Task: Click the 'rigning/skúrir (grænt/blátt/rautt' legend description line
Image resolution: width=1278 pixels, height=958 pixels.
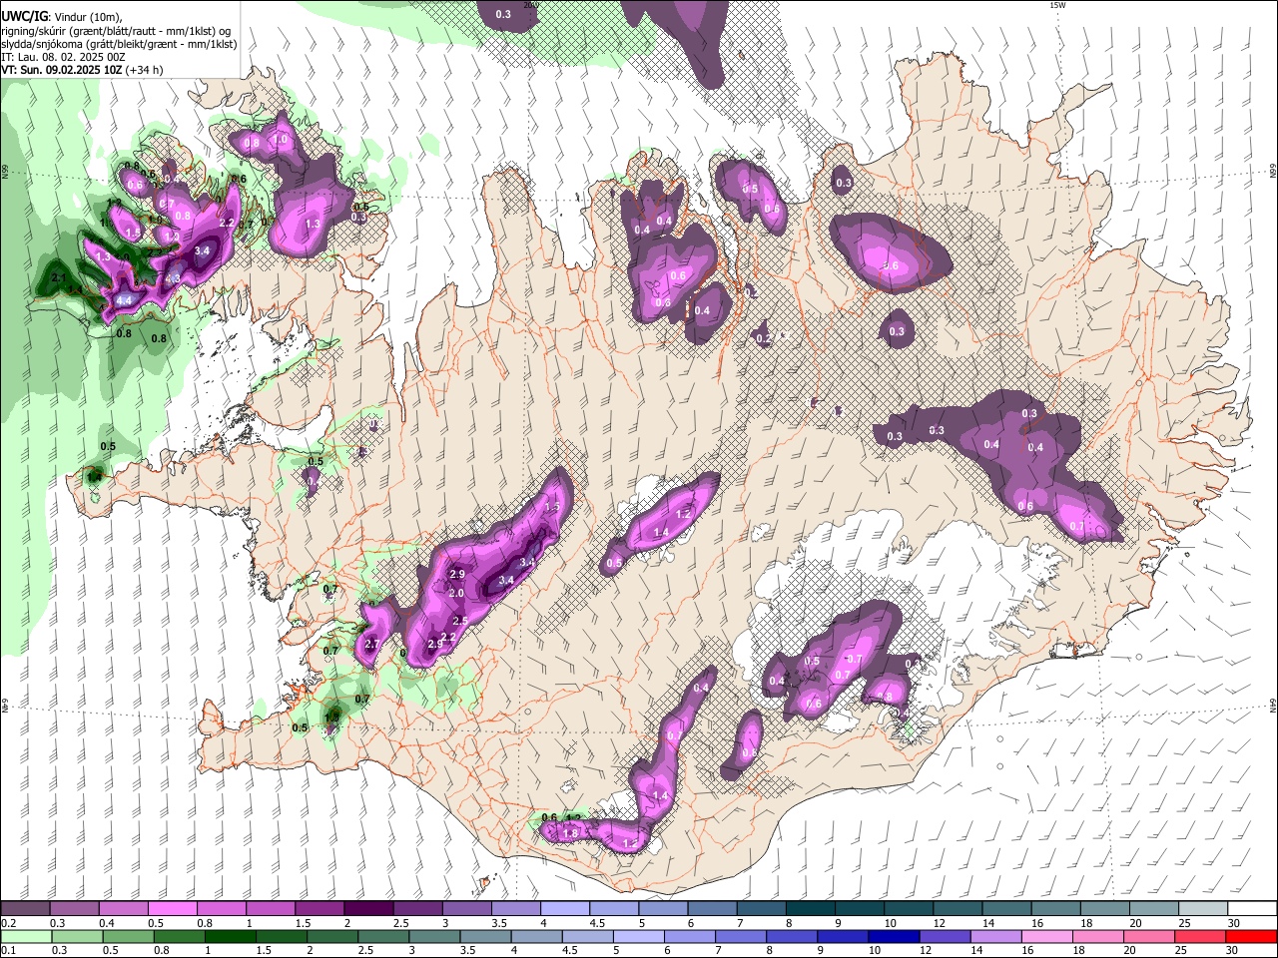Action: coord(117,30)
